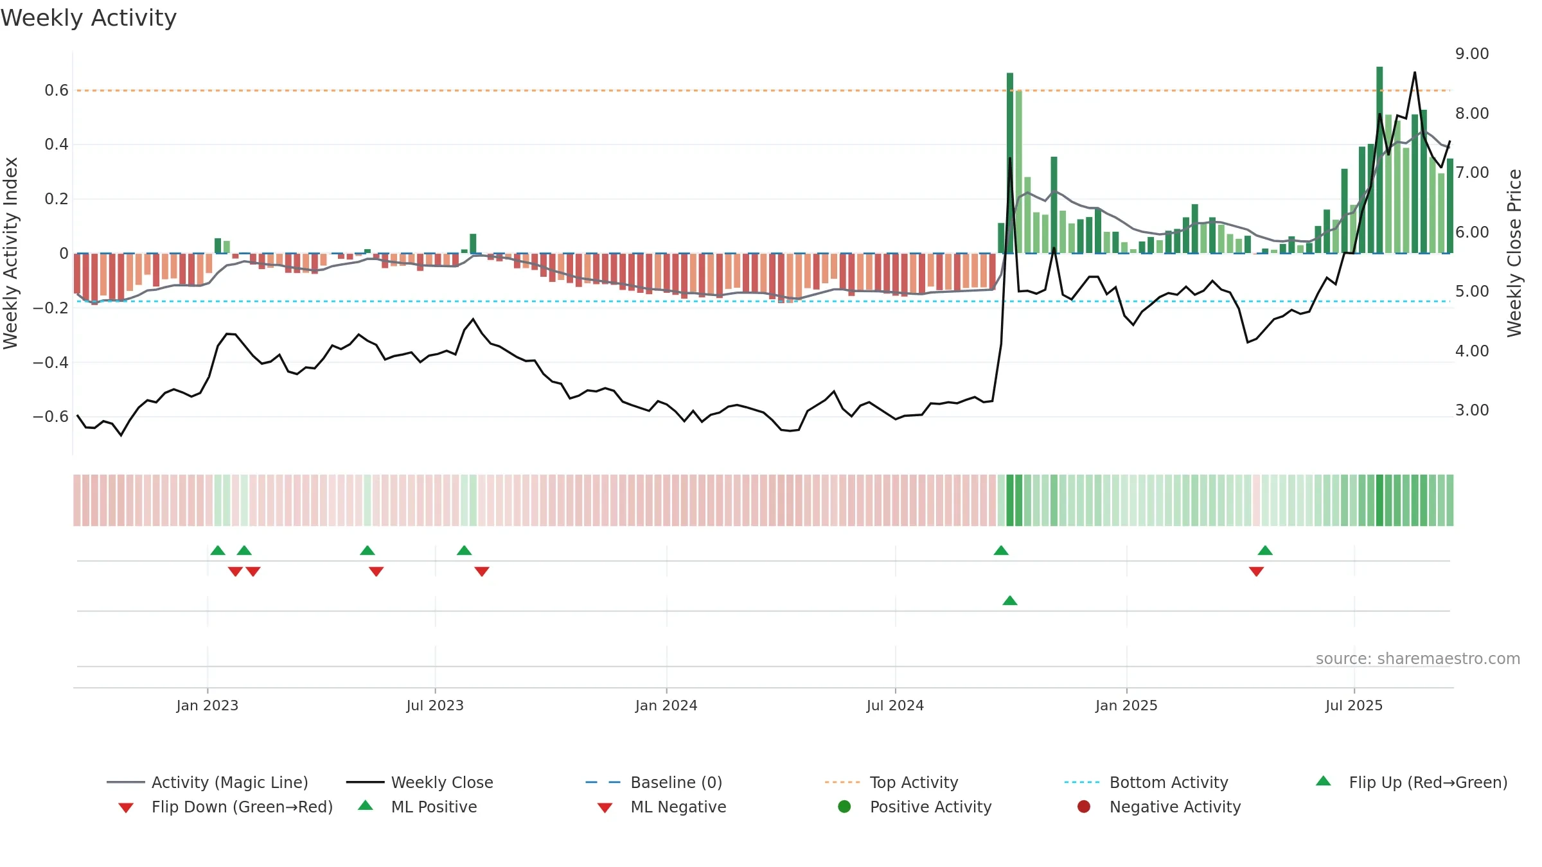This screenshot has height=867, width=1542.
Task: Click the Jul 2025 x-axis label
Action: click(x=1354, y=706)
